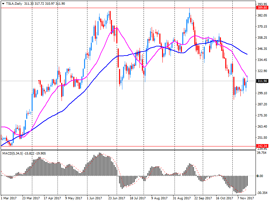The image size is (269, 202).
Task: Click the MACD zero level 0.00 label
Action: pyautogui.click(x=260, y=176)
